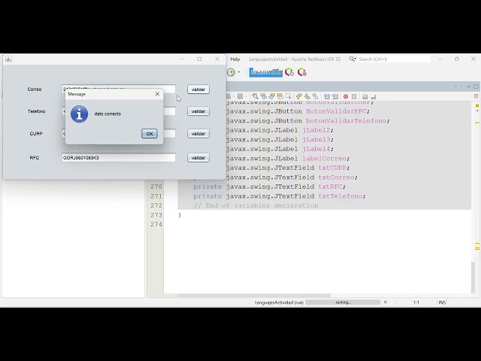Toggle Rectangular Selection mode
Image resolution: width=481 pixels, height=361 pixels.
[288, 96]
